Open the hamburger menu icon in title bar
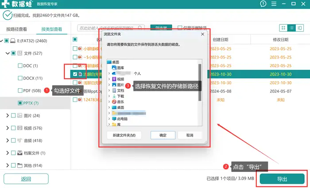Screen dimensions: 310x188 [274, 4]
